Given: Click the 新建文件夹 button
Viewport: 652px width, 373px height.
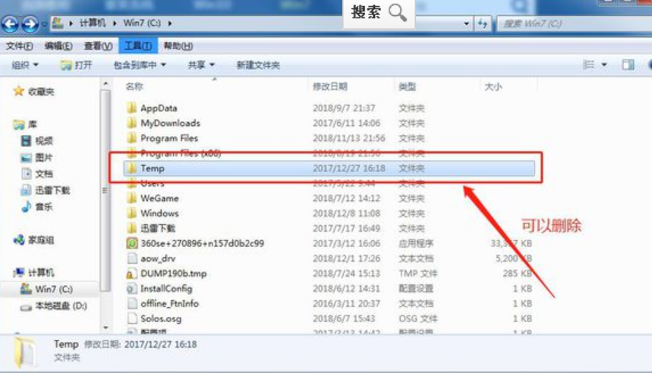Looking at the screenshot, I should [x=258, y=64].
